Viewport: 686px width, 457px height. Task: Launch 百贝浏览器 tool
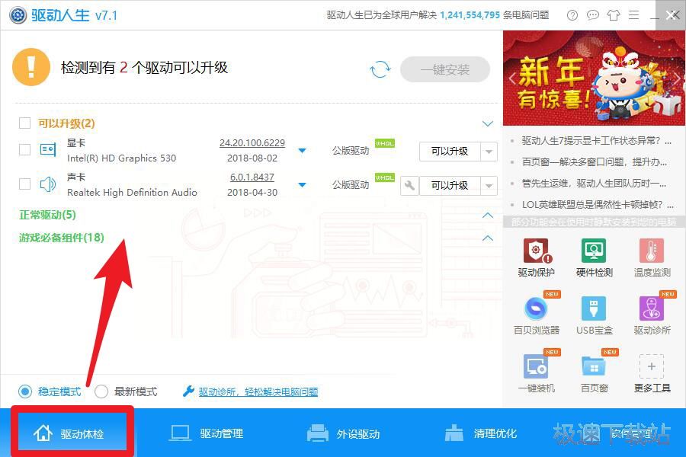click(536, 315)
